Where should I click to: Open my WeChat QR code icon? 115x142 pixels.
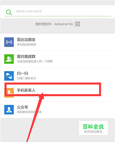coord(77,24)
